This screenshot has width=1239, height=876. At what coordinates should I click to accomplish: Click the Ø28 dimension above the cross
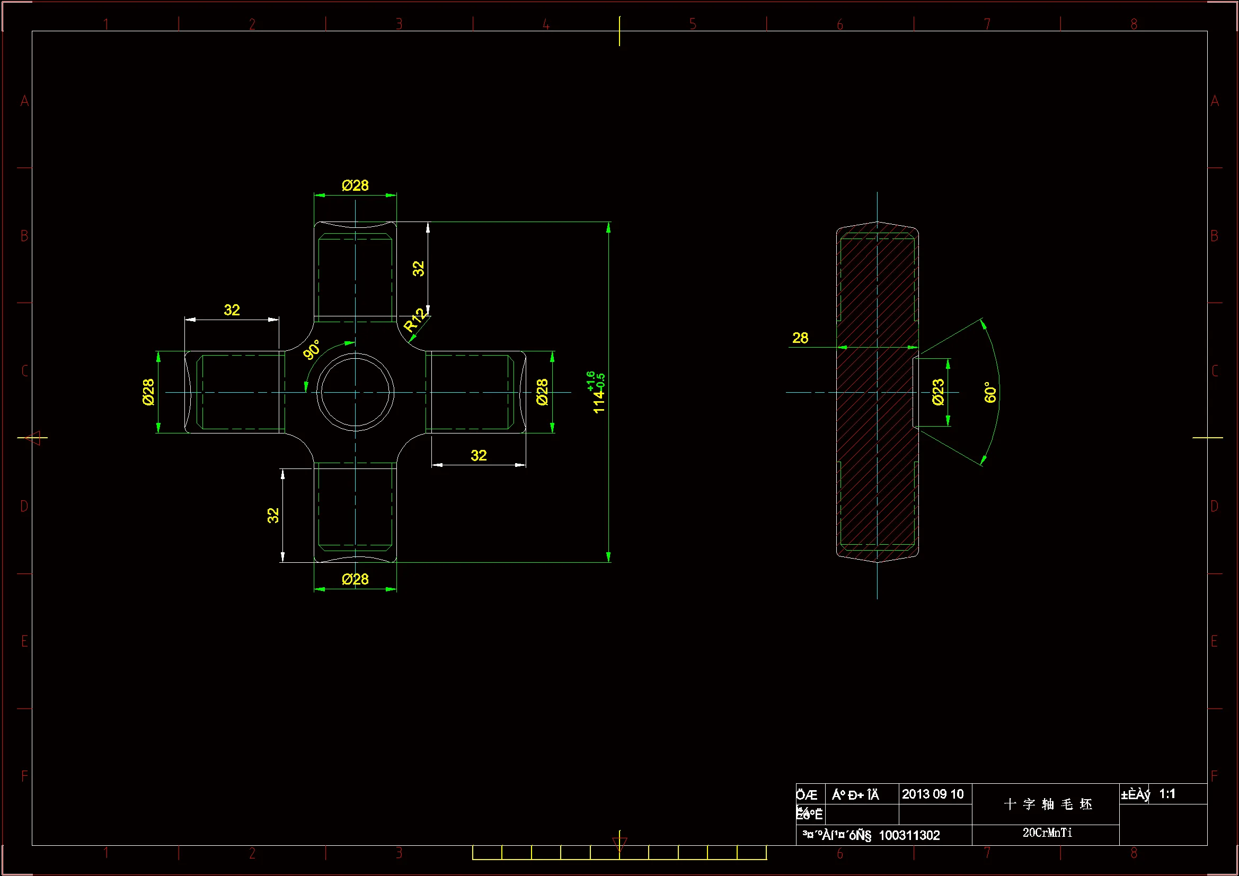point(355,185)
